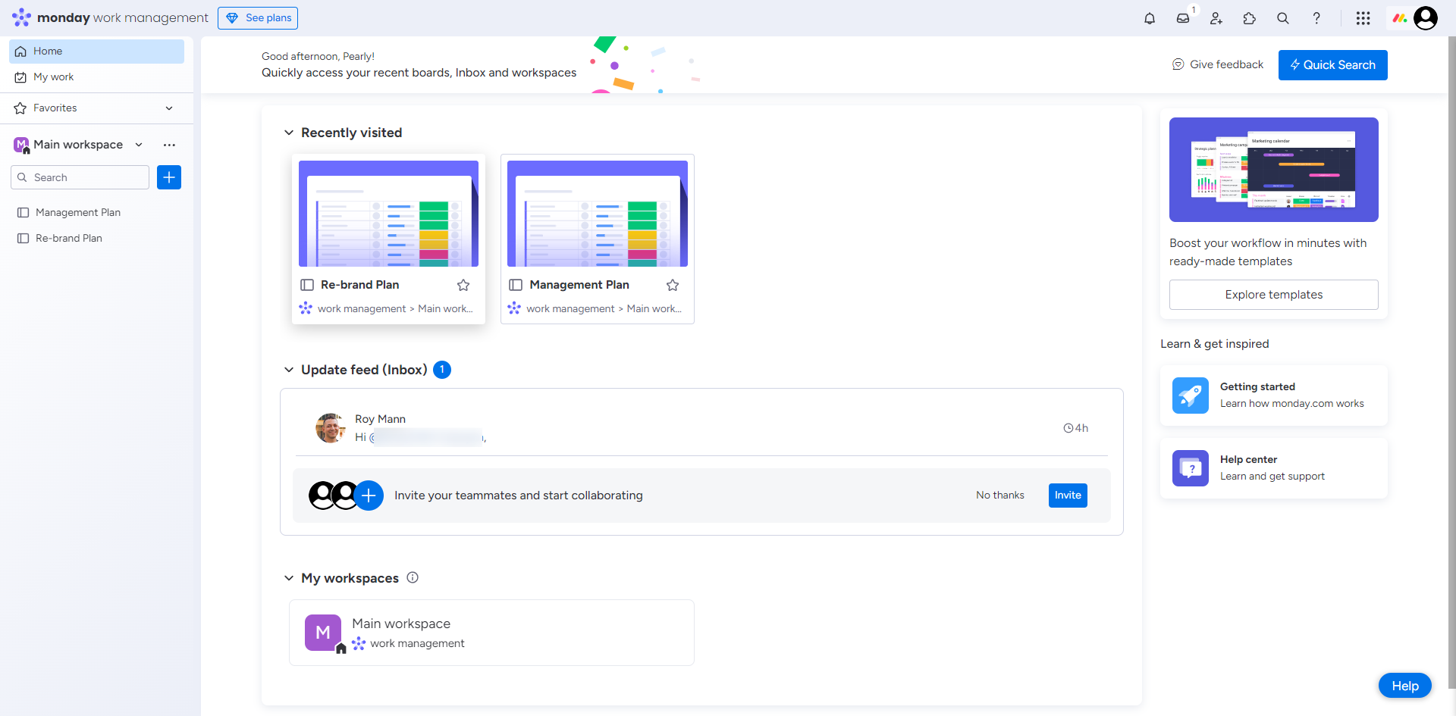Image resolution: width=1456 pixels, height=716 pixels.
Task: Favorite the Re-brand Plan board star
Action: pyautogui.click(x=463, y=285)
